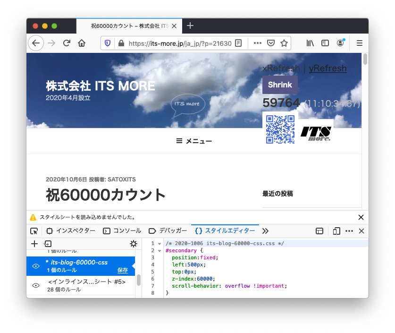Toggle visibility of its-blog-60000-css sheet

[x=36, y=266]
